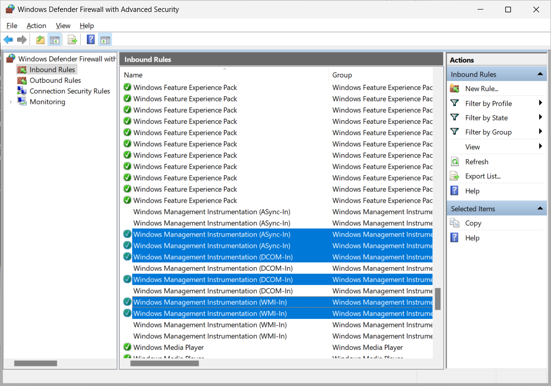Screen dimensions: 551x386
Task: Toggle Show/Hide Console Tree toolbar icon
Action: tap(54, 40)
